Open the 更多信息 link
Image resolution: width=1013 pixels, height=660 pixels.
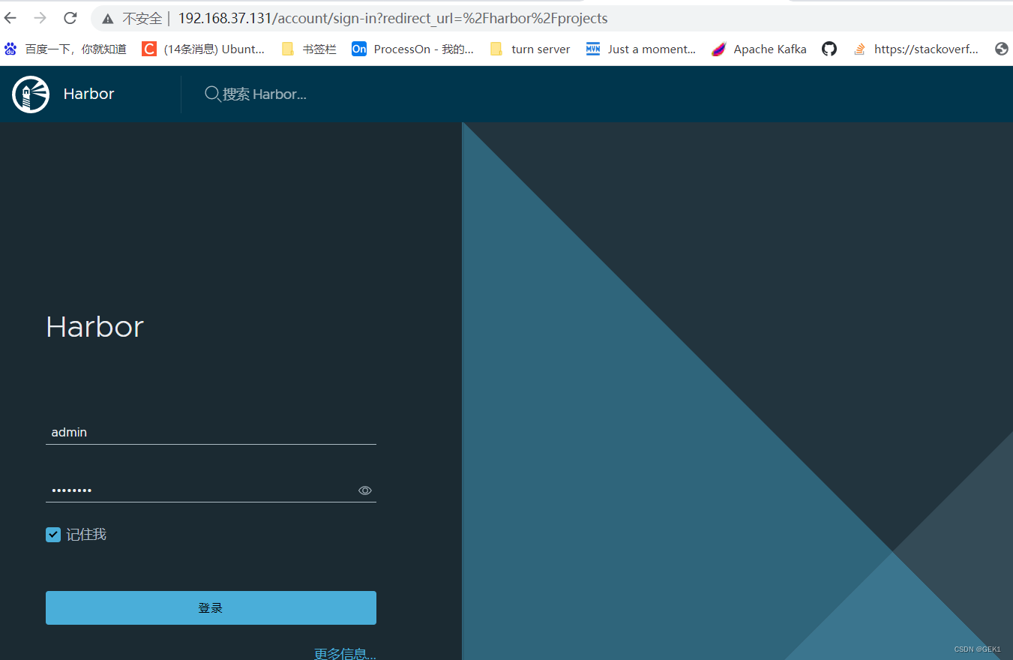click(x=345, y=653)
